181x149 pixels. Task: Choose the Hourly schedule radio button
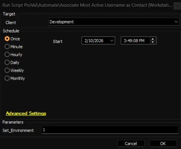[x=7, y=55]
